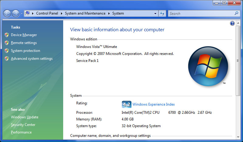Click the vertical scrollbar thumb
The image size is (243, 142).
tap(238, 61)
